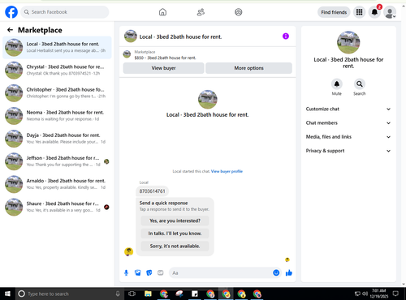
Task: Open the Chrystal conversation
Action: [57, 71]
